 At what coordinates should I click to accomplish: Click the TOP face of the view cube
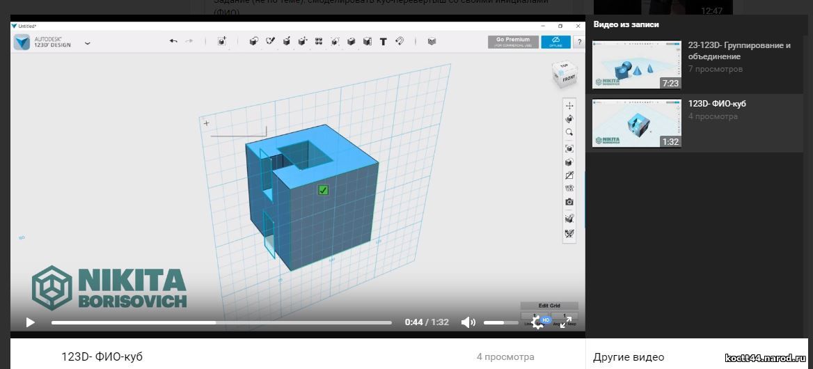(564, 68)
